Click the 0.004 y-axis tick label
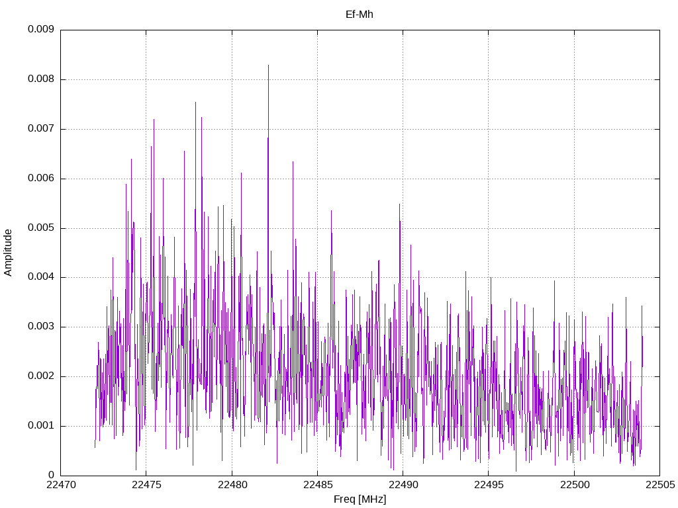 41,277
